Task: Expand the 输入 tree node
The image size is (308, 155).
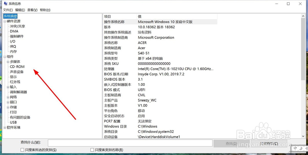Action: [x=8, y=87]
